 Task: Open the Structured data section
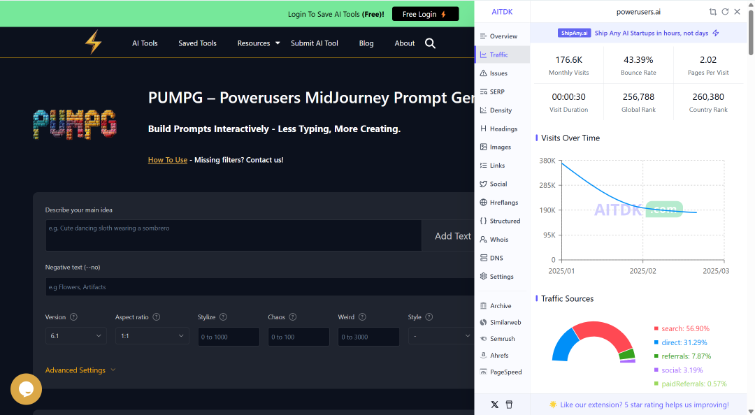502,221
